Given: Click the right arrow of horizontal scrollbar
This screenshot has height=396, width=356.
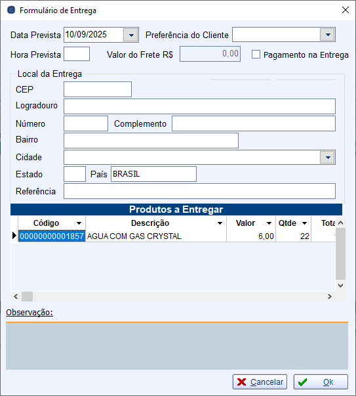Looking at the screenshot, I should 330,296.
